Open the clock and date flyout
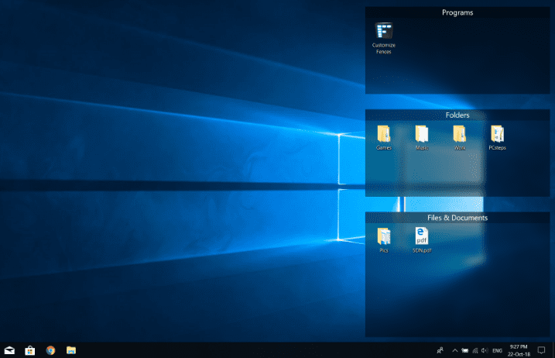Viewport: 555px width, 358px height. click(x=519, y=350)
